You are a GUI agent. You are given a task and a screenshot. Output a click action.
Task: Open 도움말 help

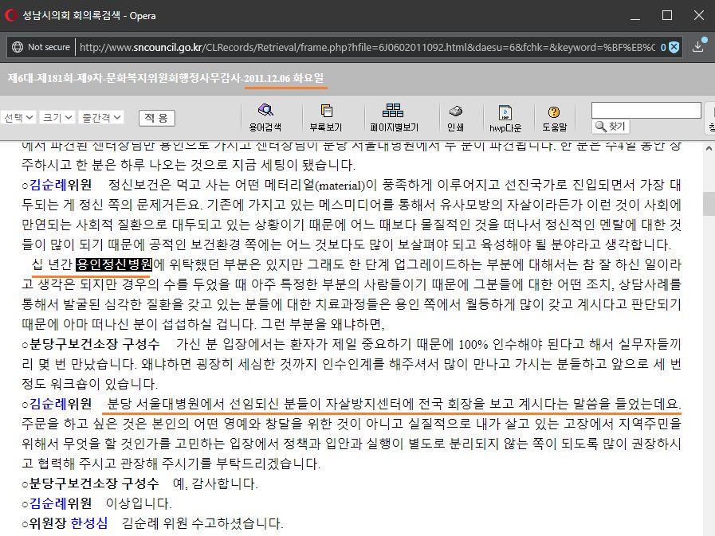point(556,117)
